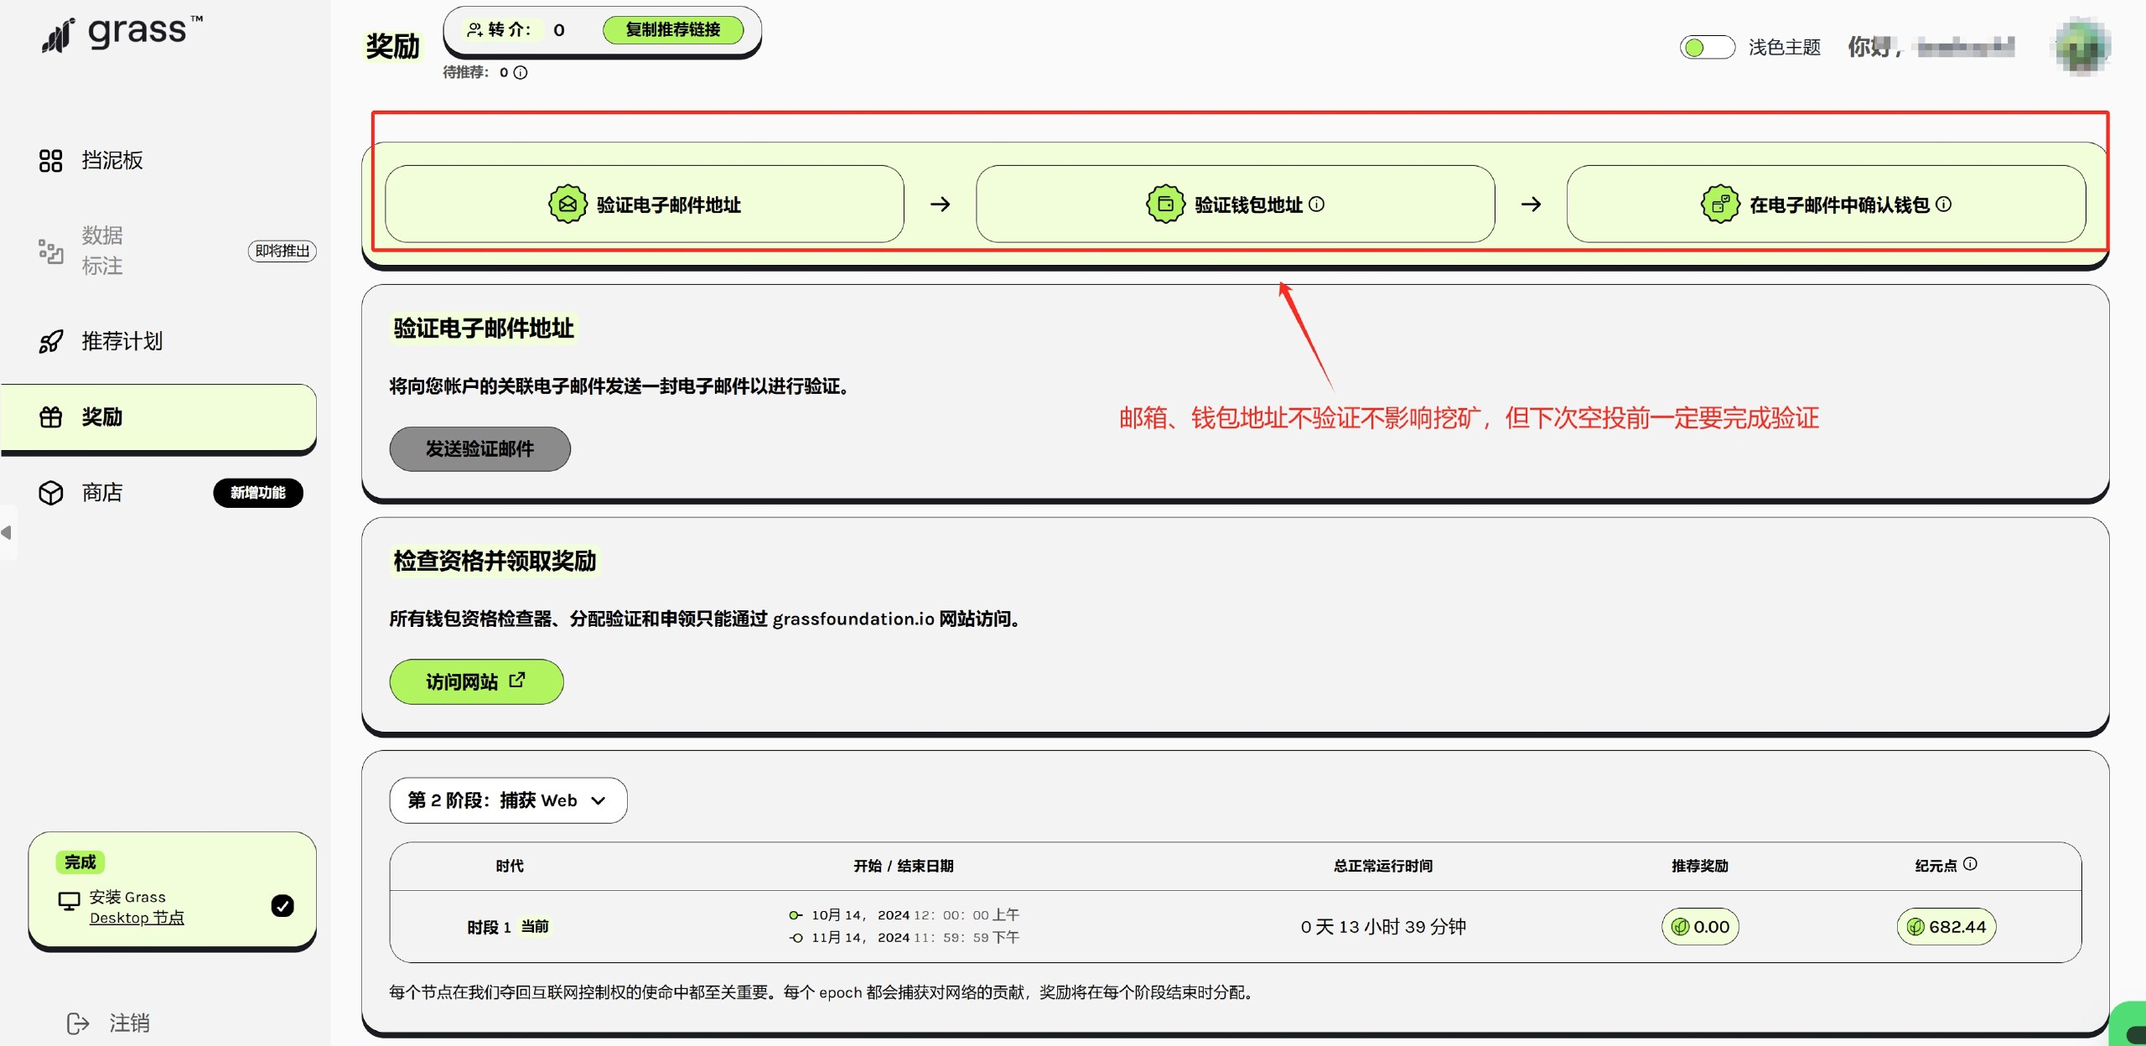Viewport: 2146px width, 1046px height.
Task: Open the Desktop 节点 link
Action: coord(137,918)
